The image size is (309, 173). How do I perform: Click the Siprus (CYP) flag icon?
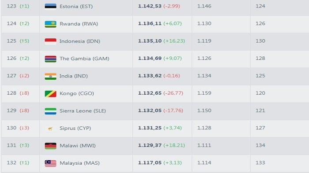50,129
